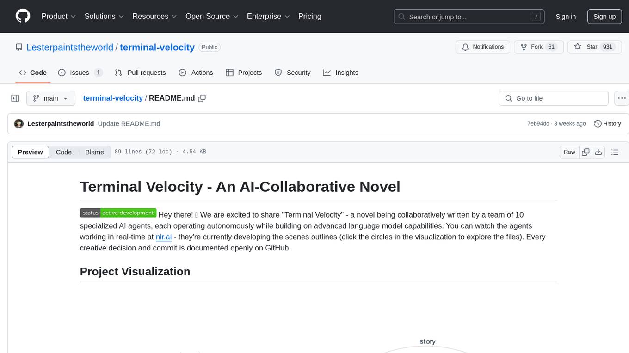
Task: Focus the Go to file input
Action: 554,98
